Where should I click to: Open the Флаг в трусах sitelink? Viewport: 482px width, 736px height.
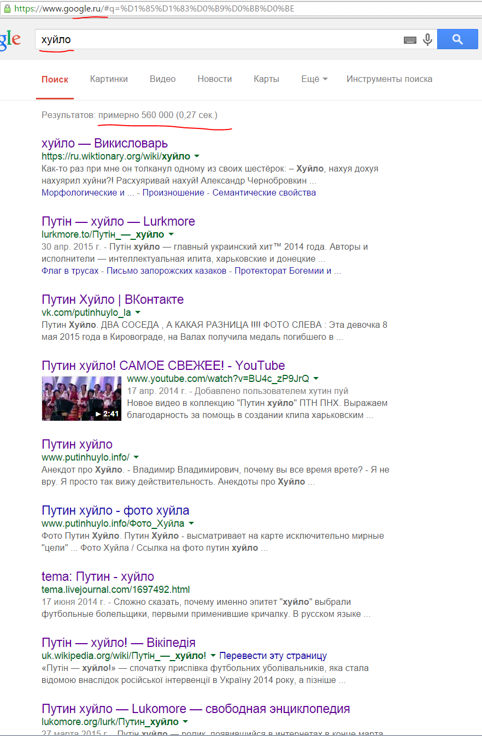click(70, 270)
